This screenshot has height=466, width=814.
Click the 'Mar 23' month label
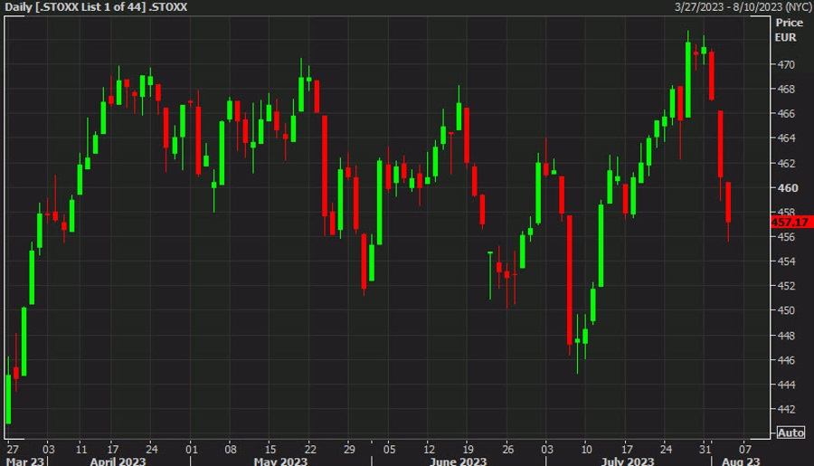(24, 461)
